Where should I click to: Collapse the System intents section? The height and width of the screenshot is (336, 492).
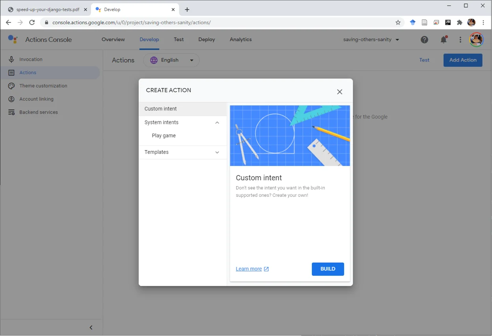pos(217,123)
